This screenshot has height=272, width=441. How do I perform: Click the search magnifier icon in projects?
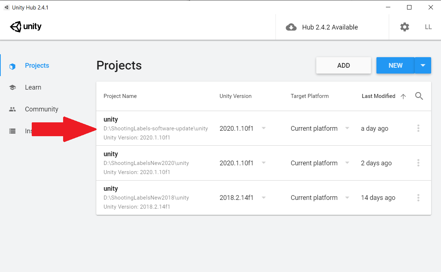coord(419,96)
